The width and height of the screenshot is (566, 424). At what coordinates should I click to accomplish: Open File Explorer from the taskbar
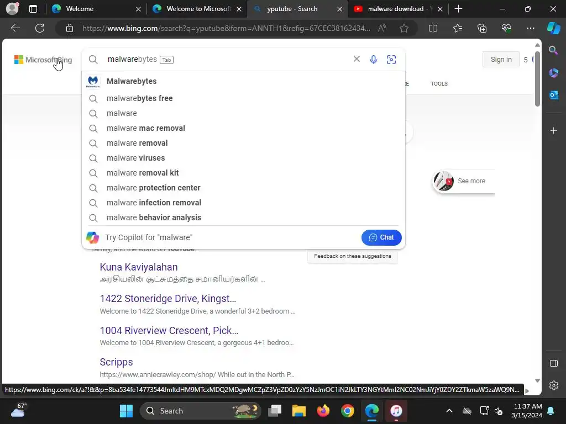[299, 411]
